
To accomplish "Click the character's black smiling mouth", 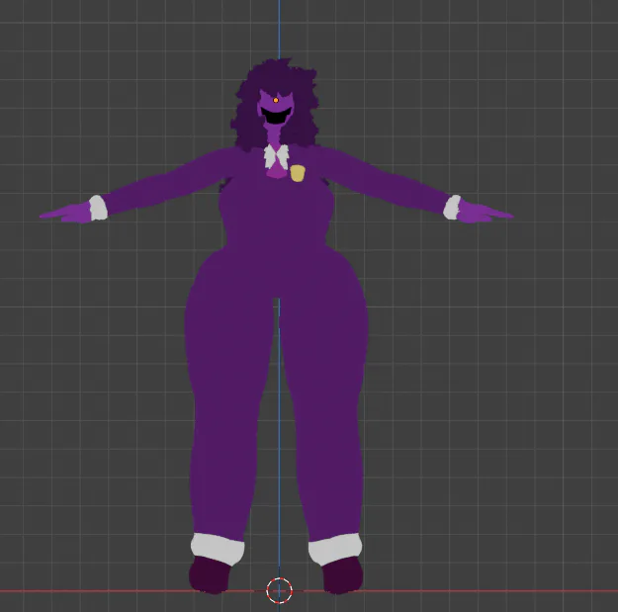I will [276, 115].
